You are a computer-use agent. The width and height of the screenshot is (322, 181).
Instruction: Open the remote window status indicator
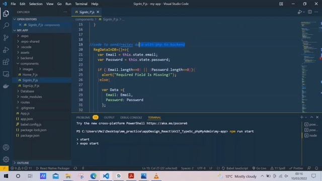[x=4, y=168]
